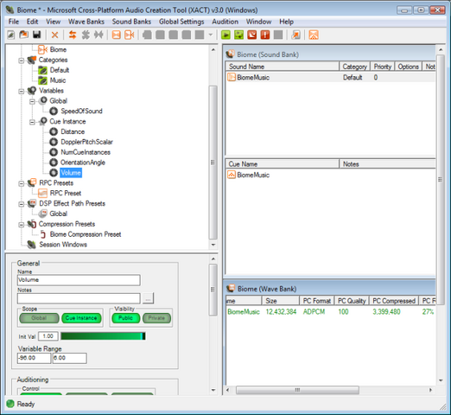Viewport: 451px width, 415px height.
Task: Select the DopplerPitchScalar variable
Action: (86, 142)
